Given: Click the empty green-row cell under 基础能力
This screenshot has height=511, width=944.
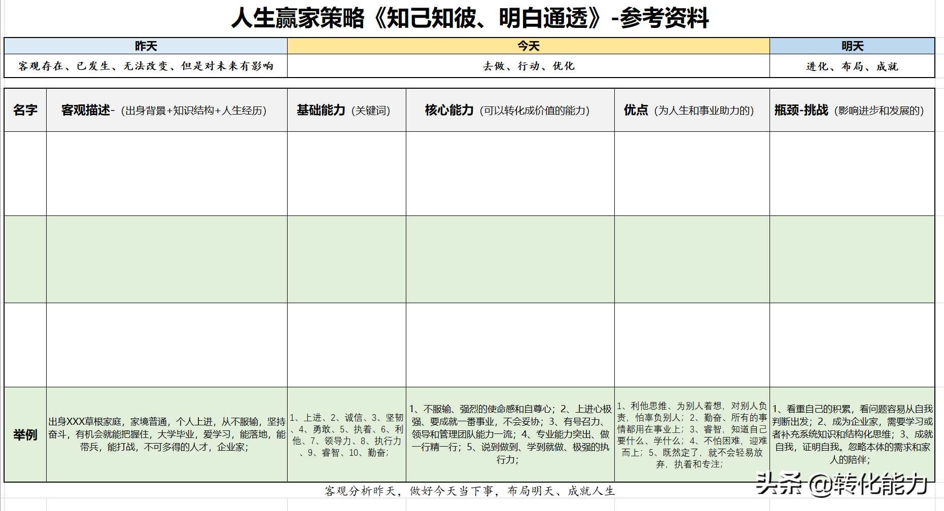Looking at the screenshot, I should (x=346, y=259).
